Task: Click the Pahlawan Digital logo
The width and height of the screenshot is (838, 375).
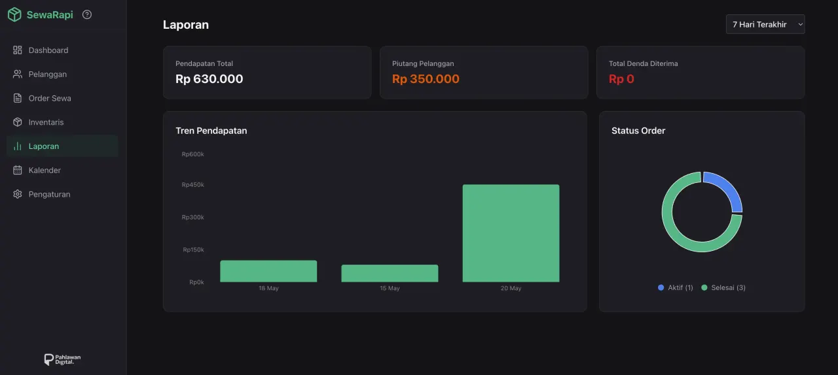Action: click(62, 359)
